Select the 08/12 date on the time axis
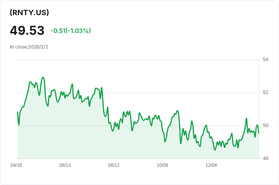Screen dimensions: 279x185 click(114, 165)
